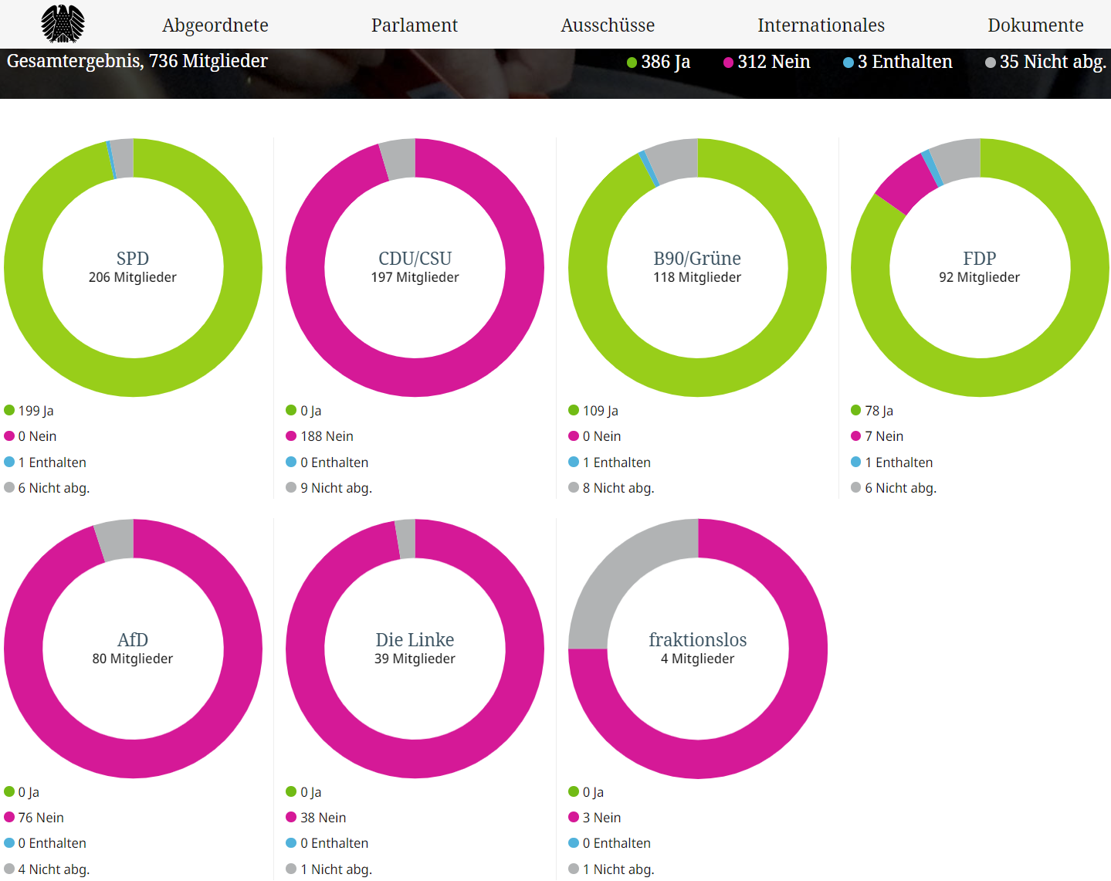
Task: Click B90/Grüne legend entry '8 Nicht abg.'
Action: point(611,488)
